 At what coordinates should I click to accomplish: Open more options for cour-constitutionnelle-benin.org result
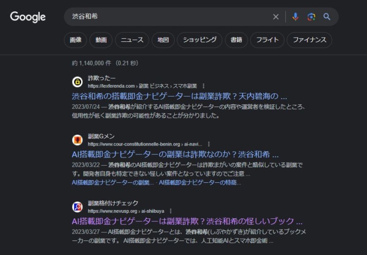tap(209, 144)
